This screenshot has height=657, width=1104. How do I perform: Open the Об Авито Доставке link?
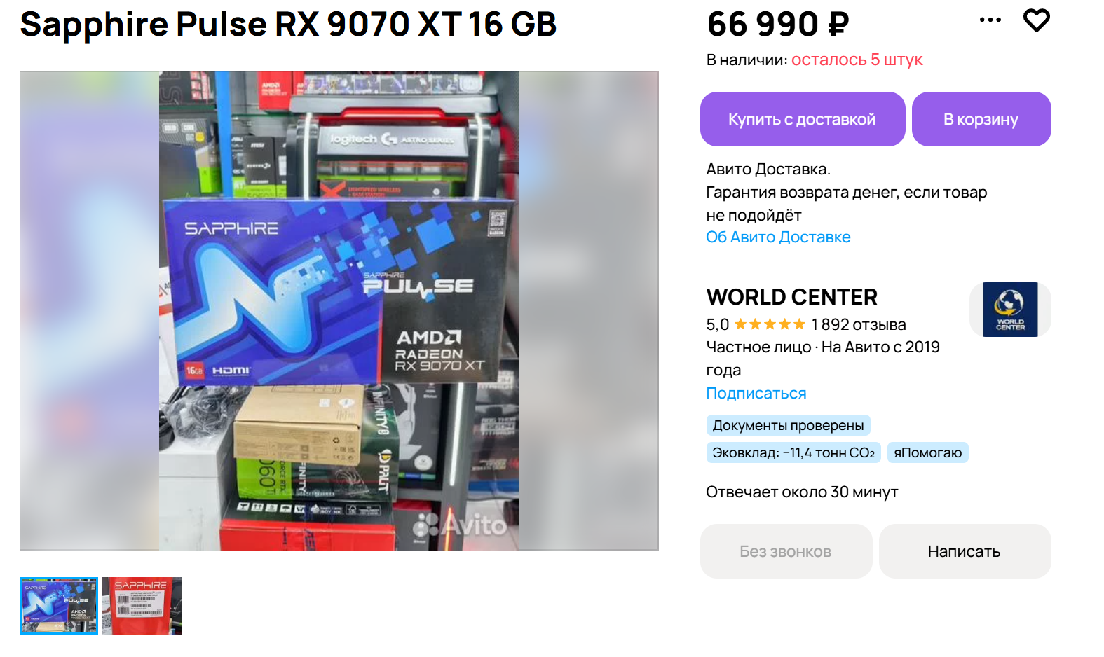pyautogui.click(x=778, y=237)
